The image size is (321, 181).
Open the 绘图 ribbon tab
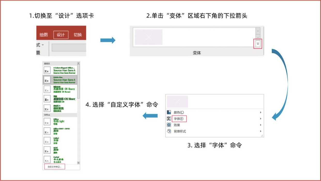coord(44,35)
